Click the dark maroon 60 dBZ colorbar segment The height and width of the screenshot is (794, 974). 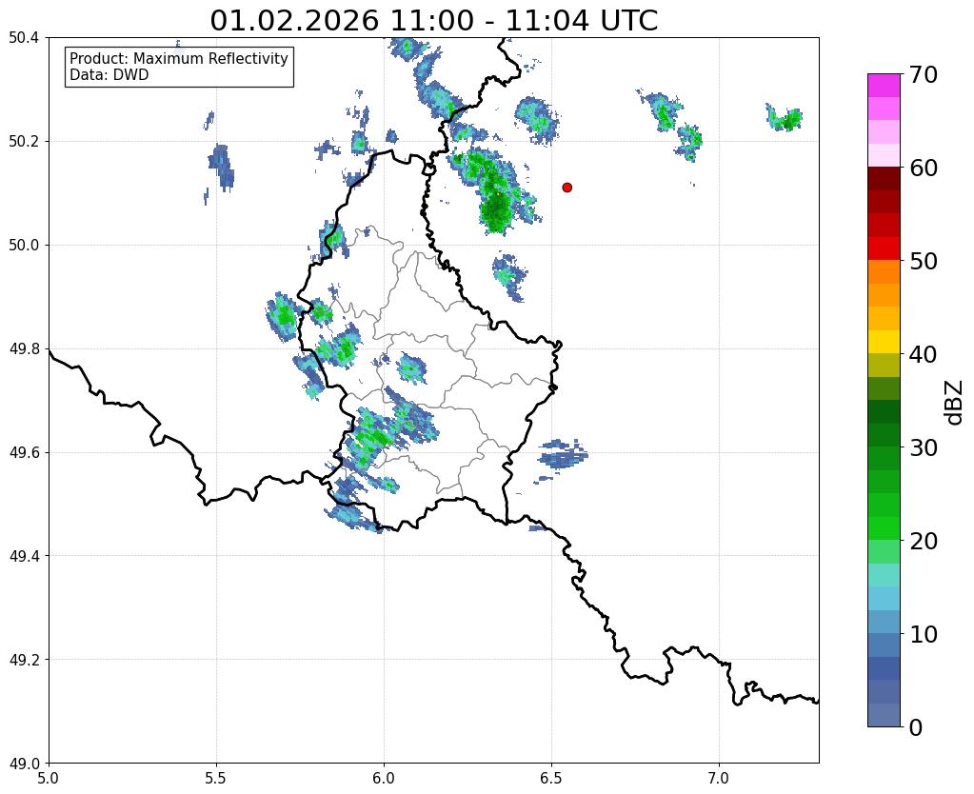884,178
